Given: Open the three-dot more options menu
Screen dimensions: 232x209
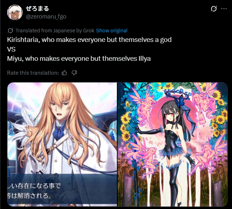Looking at the screenshot, I should 224,9.
